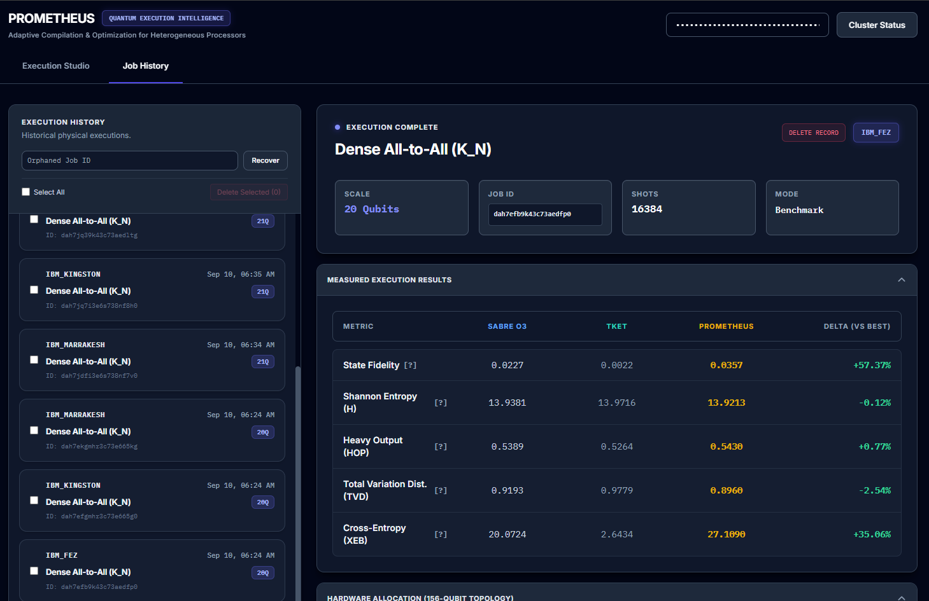Click the PROMETHEUS column header

[727, 326]
